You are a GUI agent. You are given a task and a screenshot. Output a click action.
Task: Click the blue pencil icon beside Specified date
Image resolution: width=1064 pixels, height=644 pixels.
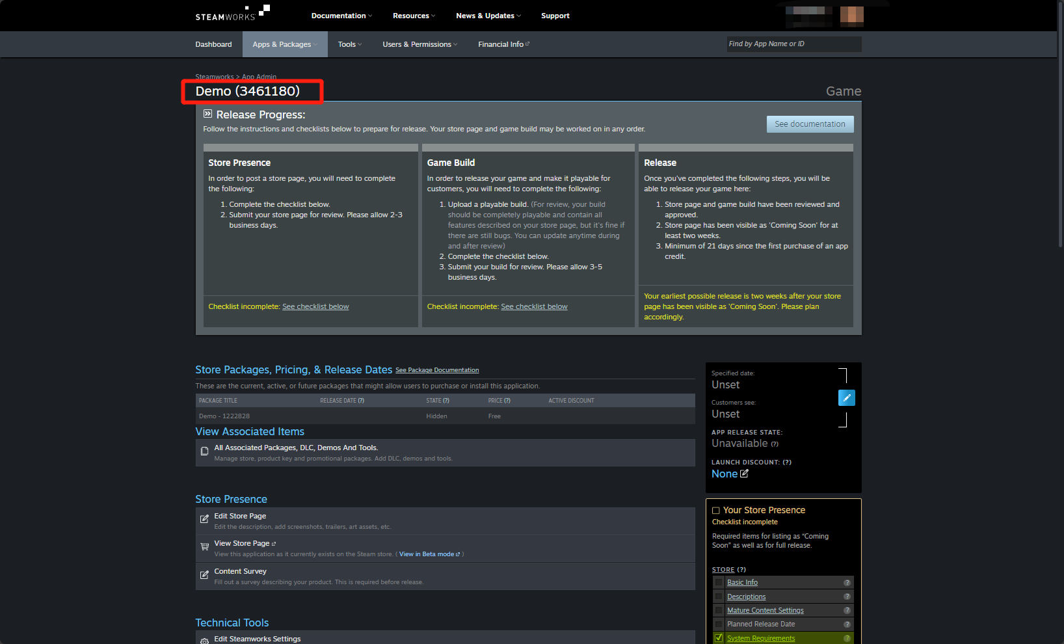(846, 397)
